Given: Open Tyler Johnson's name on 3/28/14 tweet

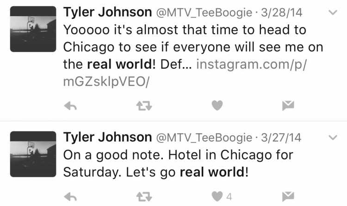Looking at the screenshot, I should [x=107, y=12].
